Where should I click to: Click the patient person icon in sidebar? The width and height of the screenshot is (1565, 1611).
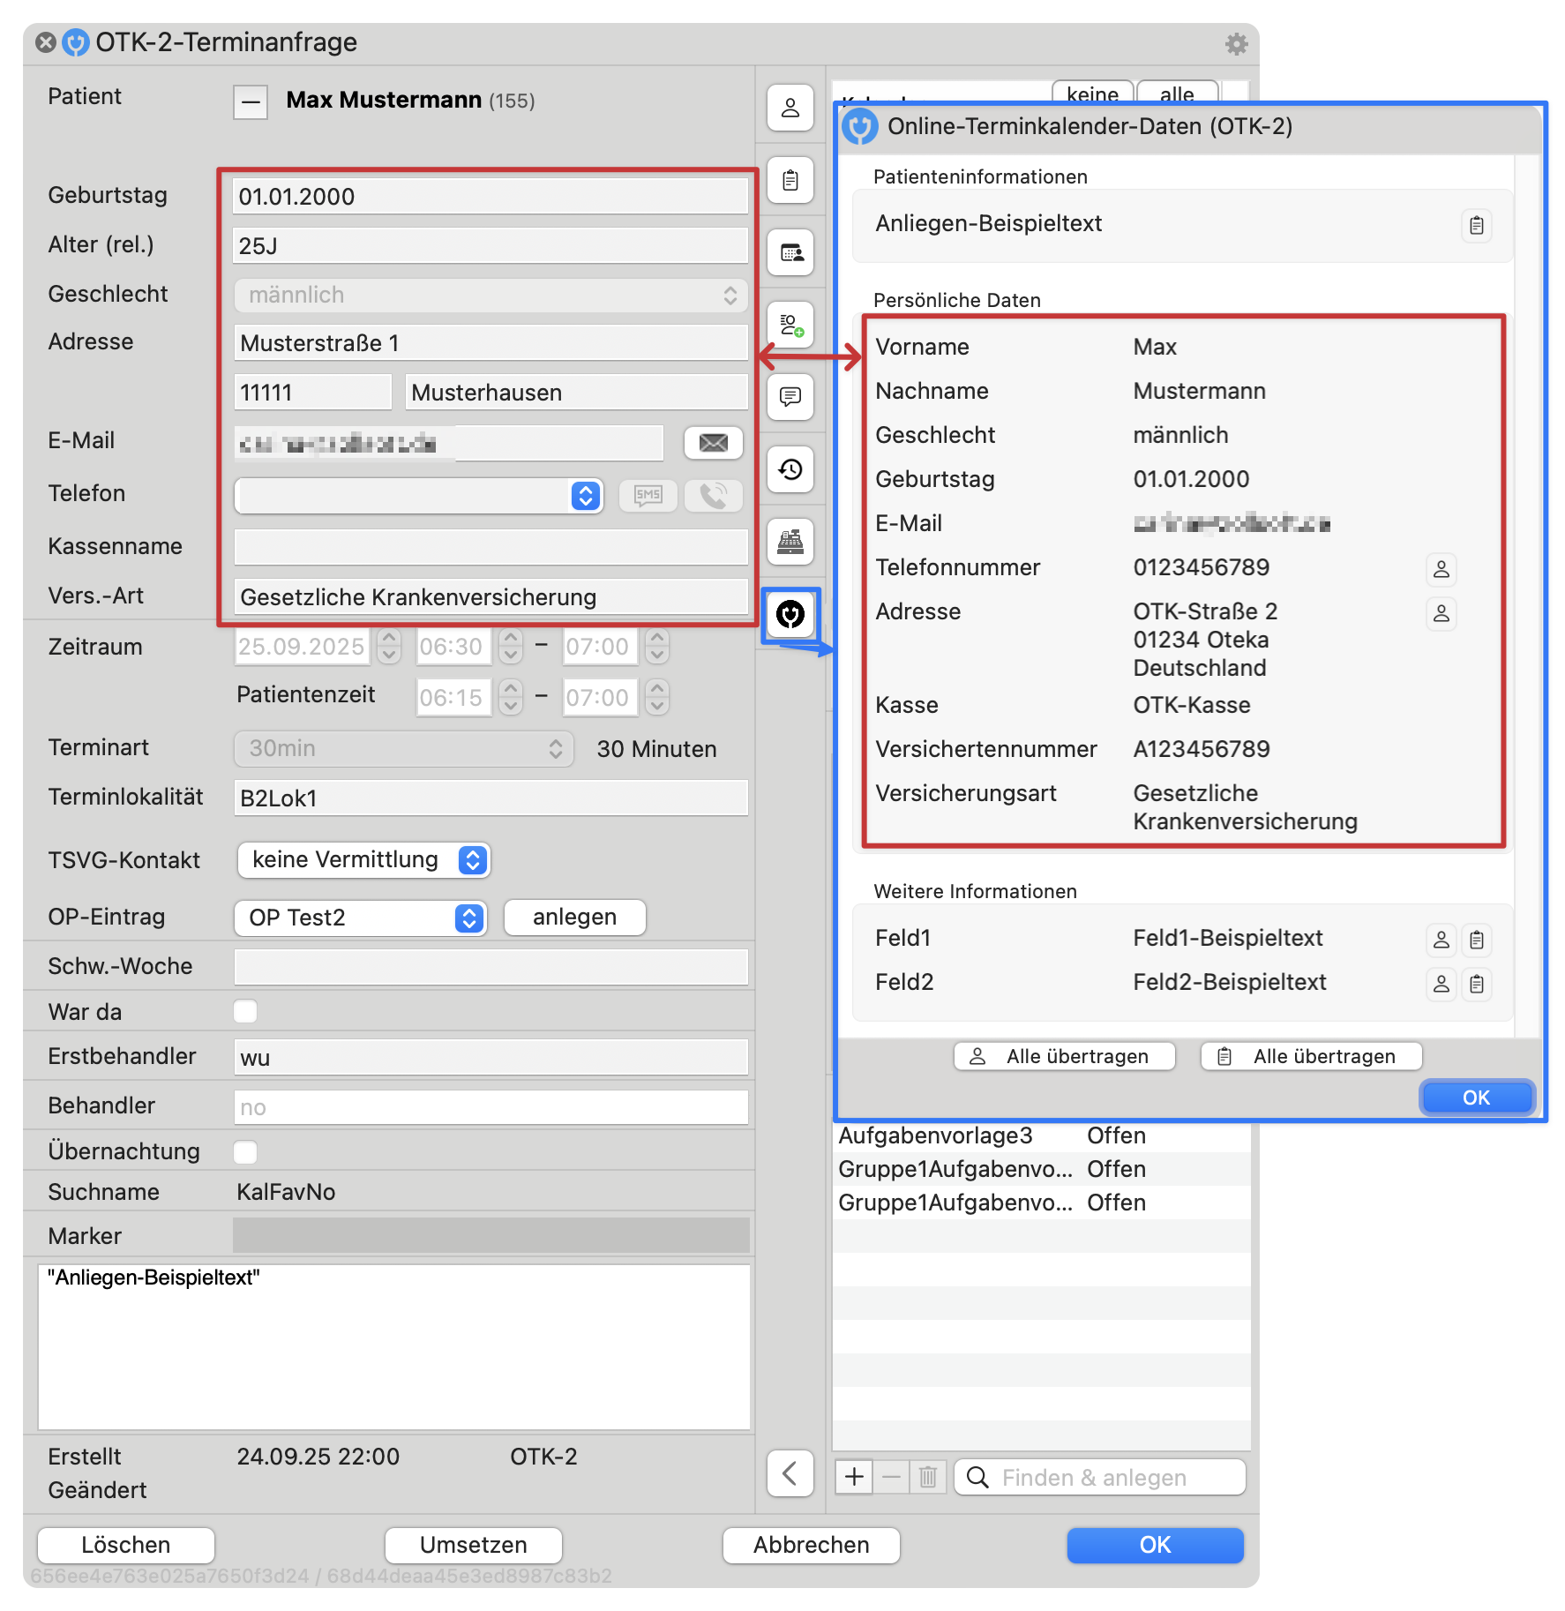pyautogui.click(x=790, y=109)
